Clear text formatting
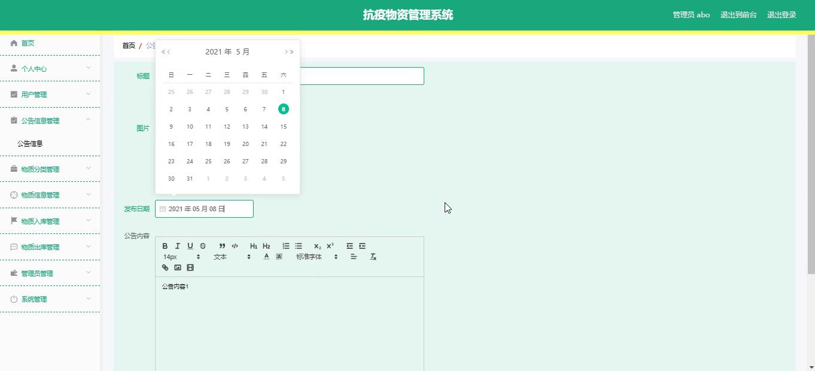815x371 pixels. [373, 257]
